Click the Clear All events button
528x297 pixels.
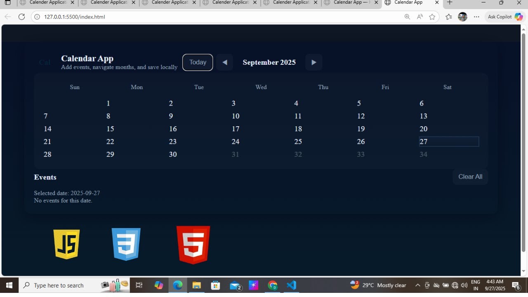tap(470, 177)
